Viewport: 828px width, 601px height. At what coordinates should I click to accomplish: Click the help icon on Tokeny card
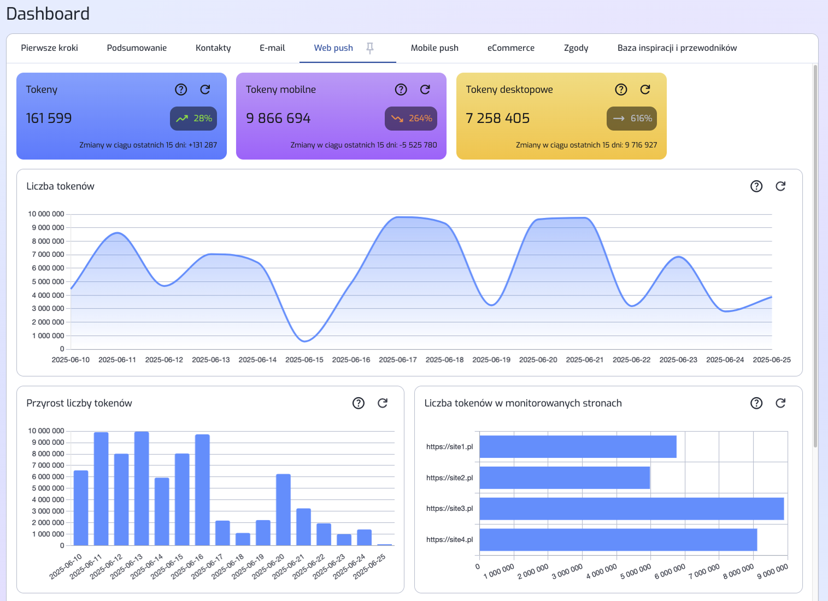[181, 90]
